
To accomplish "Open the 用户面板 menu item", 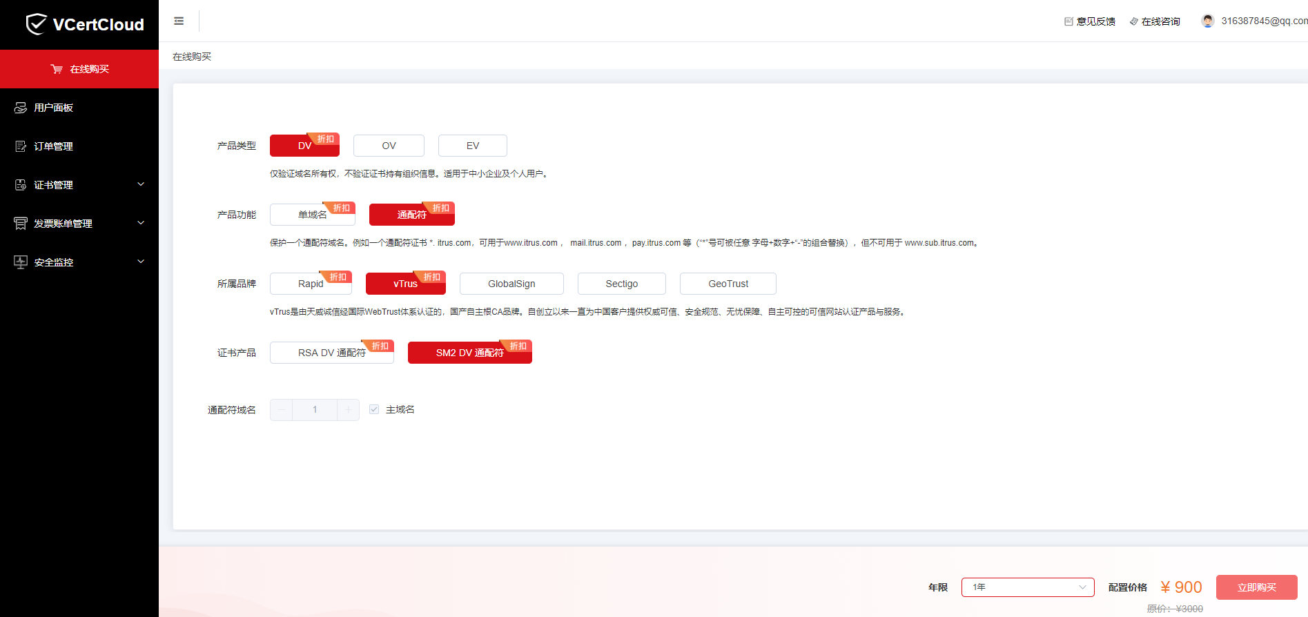I will click(x=79, y=108).
